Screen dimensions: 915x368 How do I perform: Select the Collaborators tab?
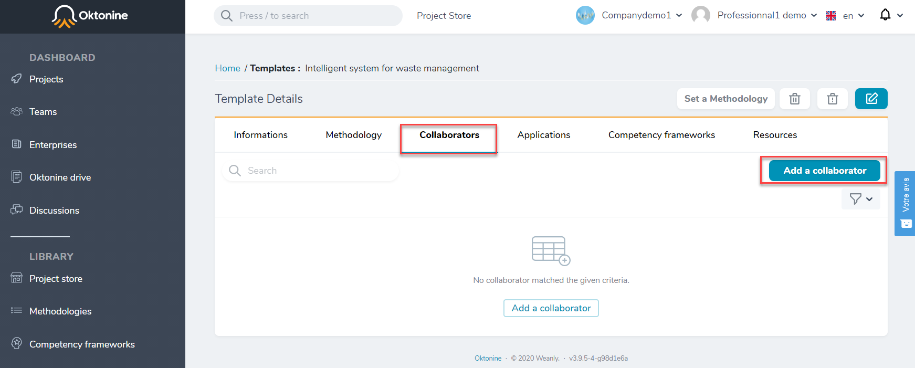tap(449, 135)
